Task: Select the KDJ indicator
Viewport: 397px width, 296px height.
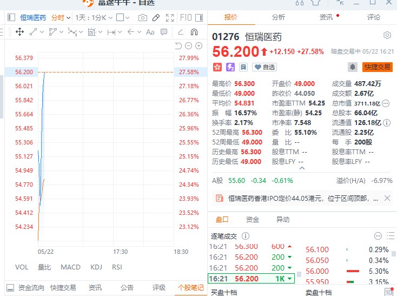Action: click(96, 267)
